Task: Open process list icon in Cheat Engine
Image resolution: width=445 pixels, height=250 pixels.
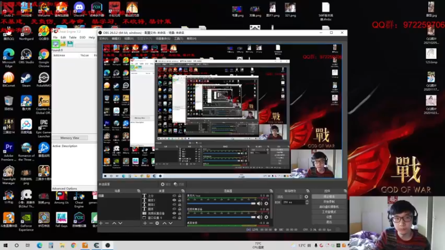Action: [55, 44]
